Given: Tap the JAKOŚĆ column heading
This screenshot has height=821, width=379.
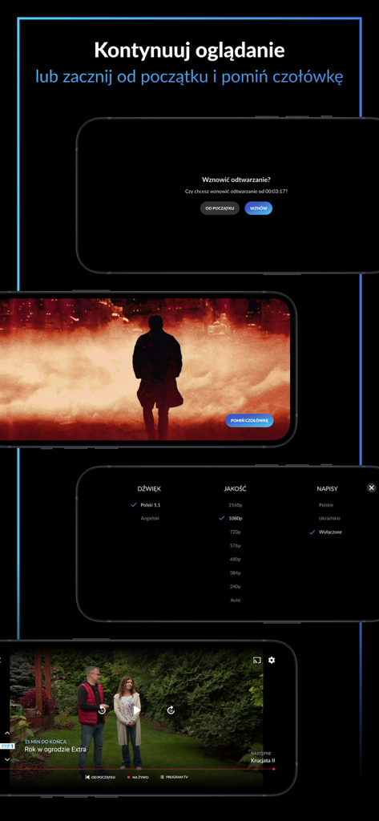Looking at the screenshot, I should [x=236, y=488].
